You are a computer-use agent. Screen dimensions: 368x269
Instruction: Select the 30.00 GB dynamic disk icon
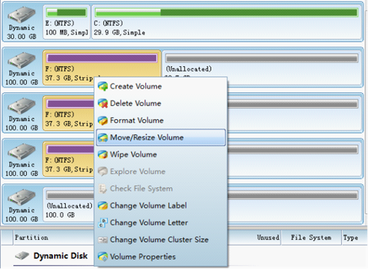21,15
